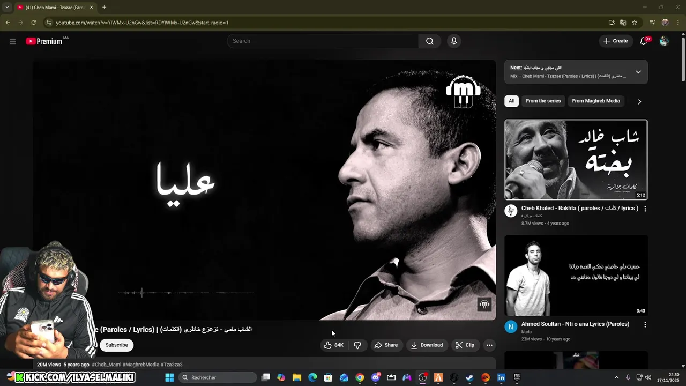Bookmark this tab with the star
This screenshot has height=386, width=686.
click(635, 23)
